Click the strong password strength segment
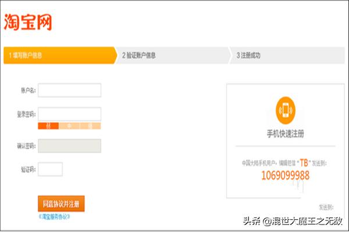Viewport: 349px width, 232px height. click(90, 126)
